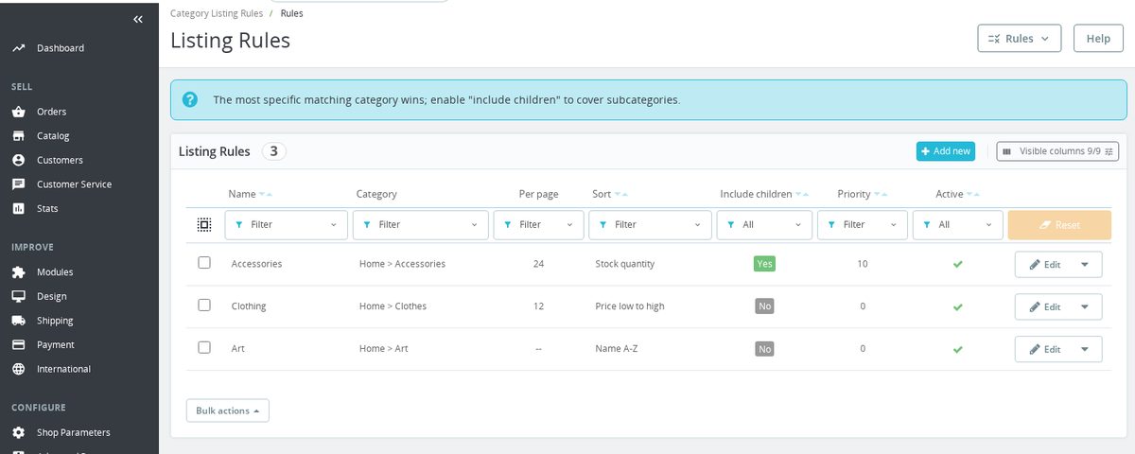The height and width of the screenshot is (454, 1135).
Task: Click the help question mark icon in banner
Action: (x=190, y=99)
